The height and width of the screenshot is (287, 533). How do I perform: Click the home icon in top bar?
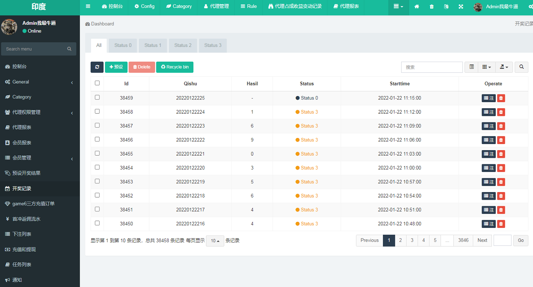[417, 6]
